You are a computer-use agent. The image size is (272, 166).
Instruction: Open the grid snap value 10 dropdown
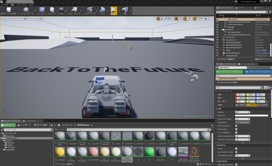pos(181,19)
